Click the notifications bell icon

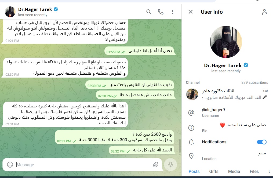pyautogui.click(x=191, y=142)
